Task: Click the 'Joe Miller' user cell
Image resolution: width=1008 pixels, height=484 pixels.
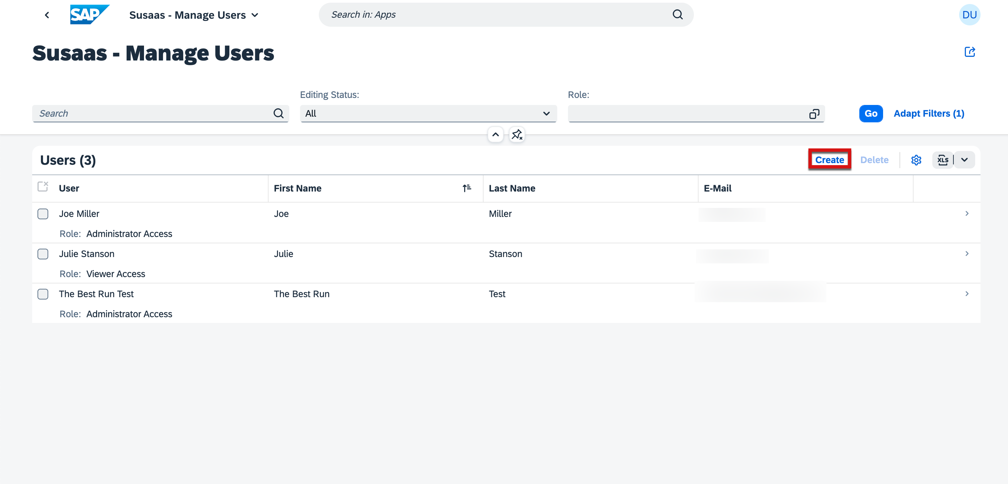Action: click(79, 214)
